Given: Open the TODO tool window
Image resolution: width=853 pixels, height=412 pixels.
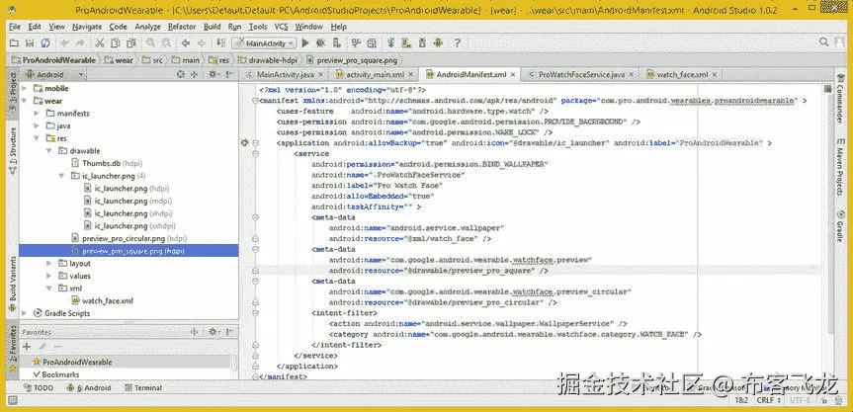Looking at the screenshot, I should pyautogui.click(x=40, y=388).
